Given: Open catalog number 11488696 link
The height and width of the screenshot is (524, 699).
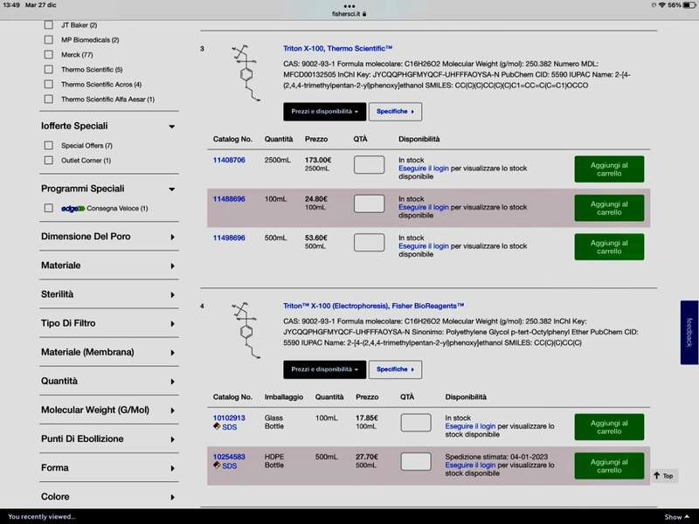Looking at the screenshot, I should (x=229, y=199).
